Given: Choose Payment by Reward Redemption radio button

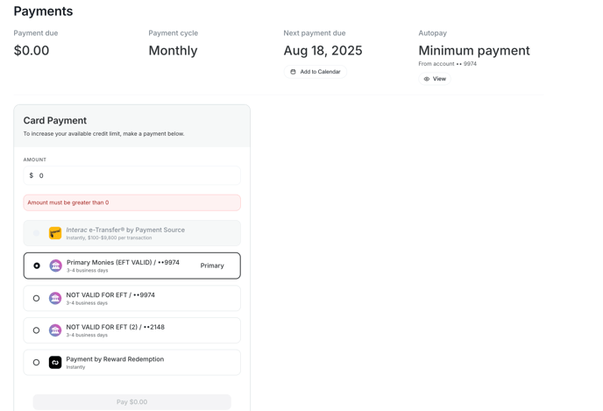Looking at the screenshot, I should 36,363.
